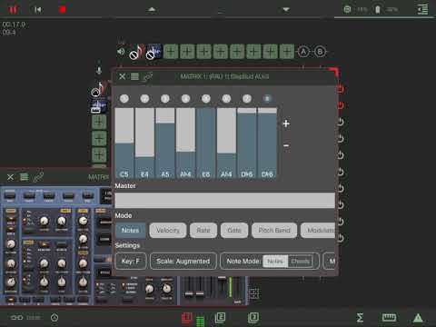Screen dimensions: 436x327
Task: Click the down arrow in top bar
Action: pos(286,10)
